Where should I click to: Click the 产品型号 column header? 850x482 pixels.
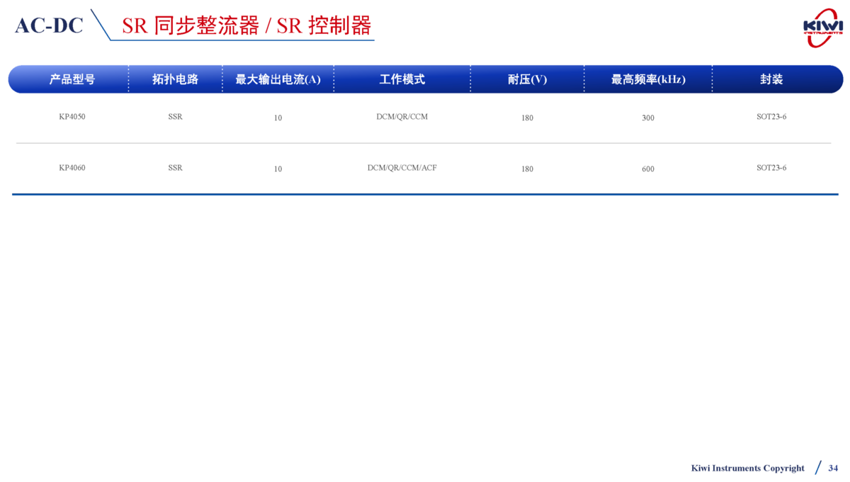(72, 79)
